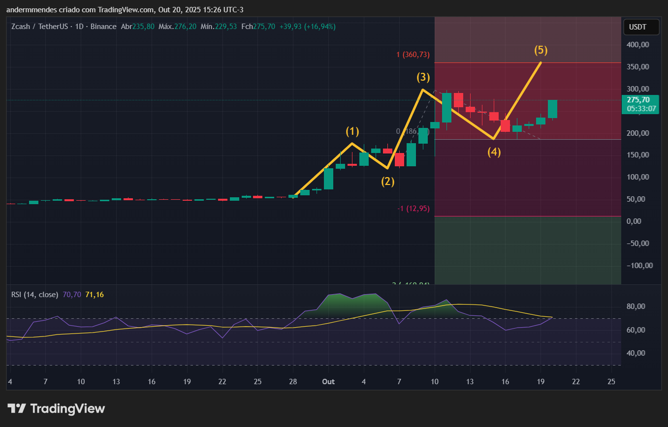Click the TradingView wordmark text
This screenshot has height=427, width=668.
67,408
